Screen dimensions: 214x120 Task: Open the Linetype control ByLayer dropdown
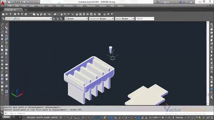[x=101, y=19]
